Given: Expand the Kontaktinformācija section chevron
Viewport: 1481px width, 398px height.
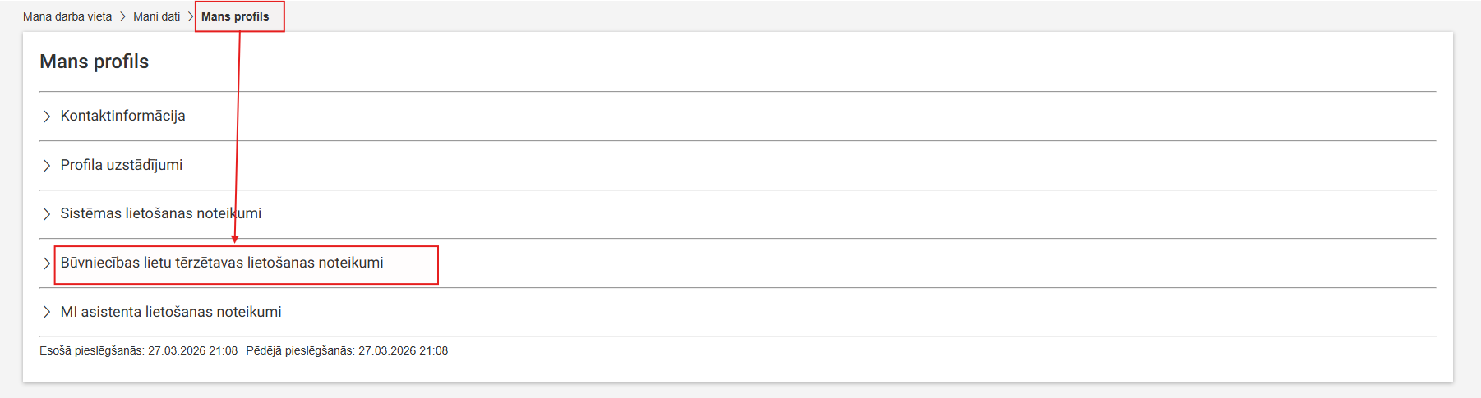Looking at the screenshot, I should tap(47, 117).
